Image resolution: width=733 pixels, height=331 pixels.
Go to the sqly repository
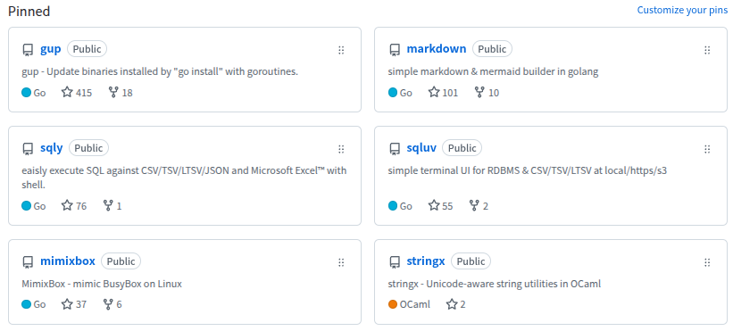tap(52, 148)
